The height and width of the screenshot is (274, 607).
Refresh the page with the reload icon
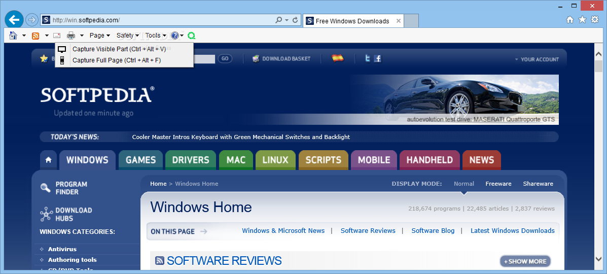click(x=295, y=20)
